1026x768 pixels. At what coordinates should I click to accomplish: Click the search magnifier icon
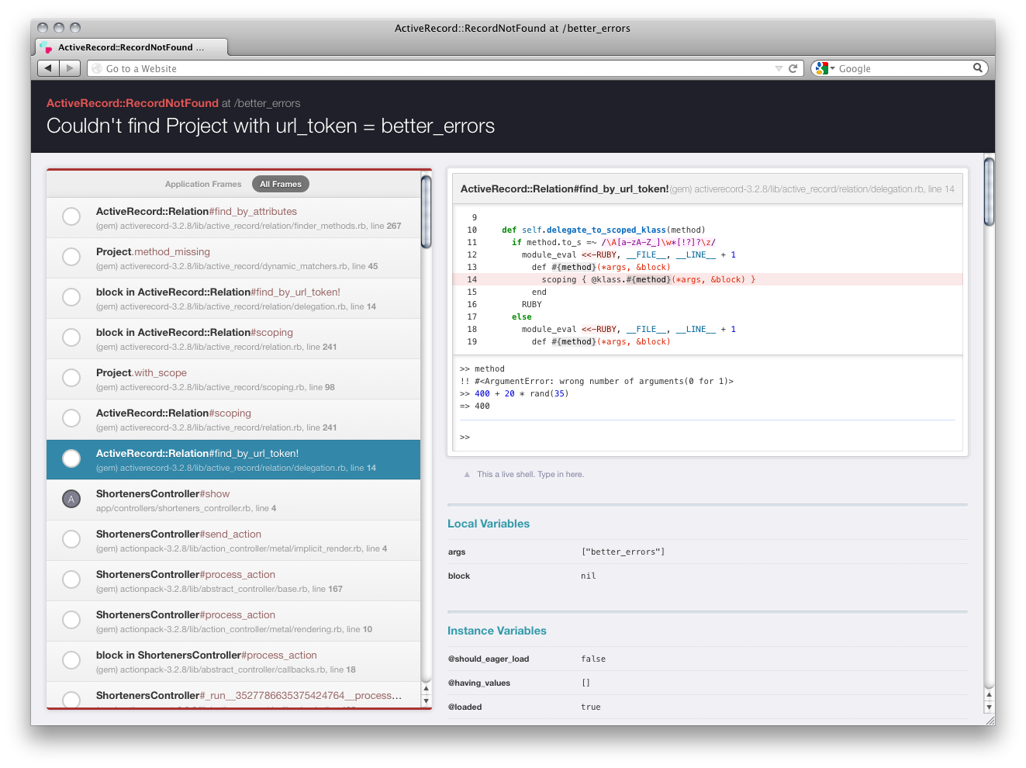pos(978,68)
